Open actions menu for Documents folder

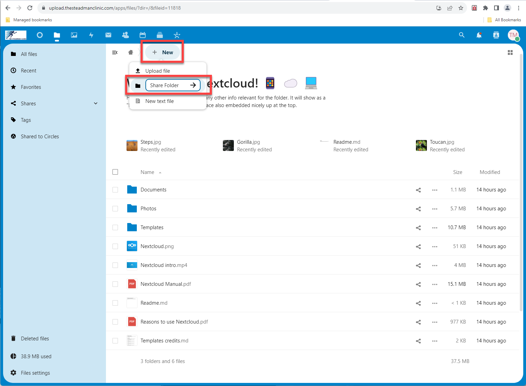pos(435,190)
